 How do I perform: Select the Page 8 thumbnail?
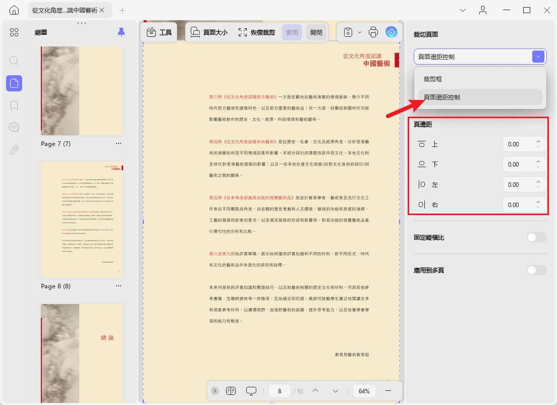[x=82, y=220]
